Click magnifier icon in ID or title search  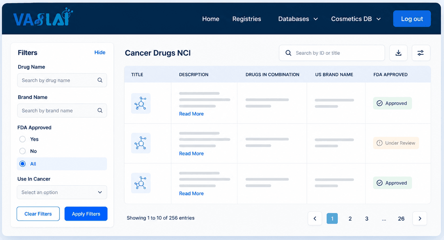[x=288, y=53]
